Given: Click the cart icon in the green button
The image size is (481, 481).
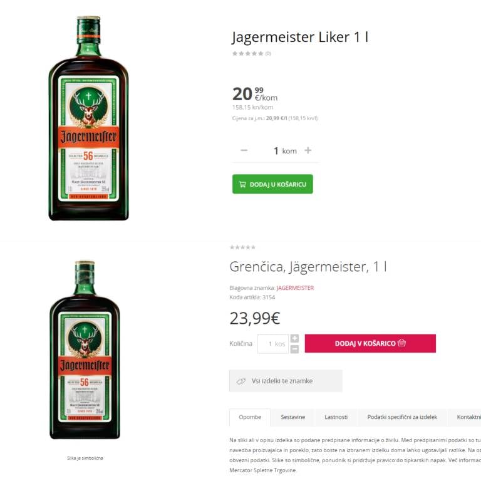Looking at the screenshot, I should 242,184.
